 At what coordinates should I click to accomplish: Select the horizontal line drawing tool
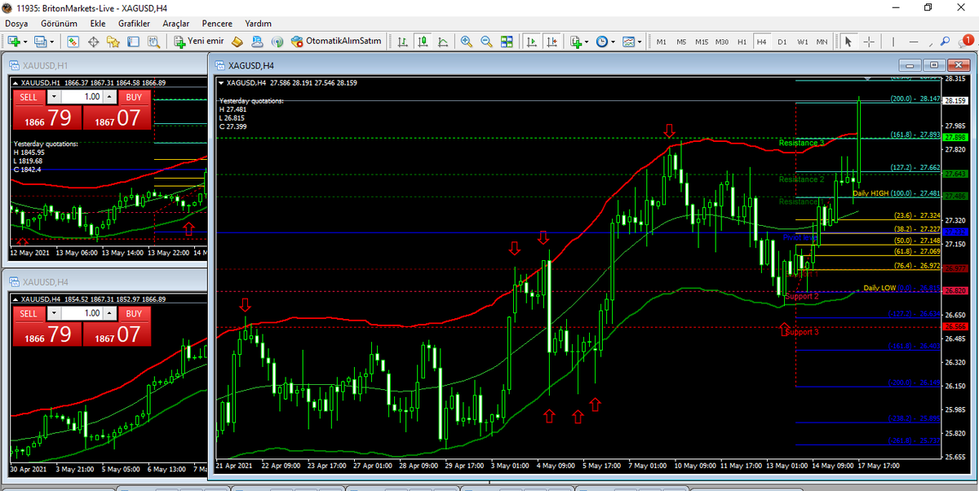(x=914, y=41)
